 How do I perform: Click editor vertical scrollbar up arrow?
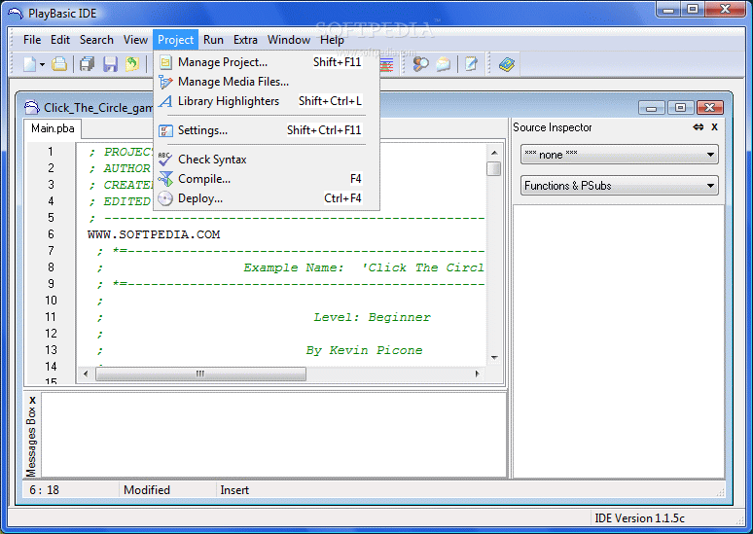(x=494, y=153)
